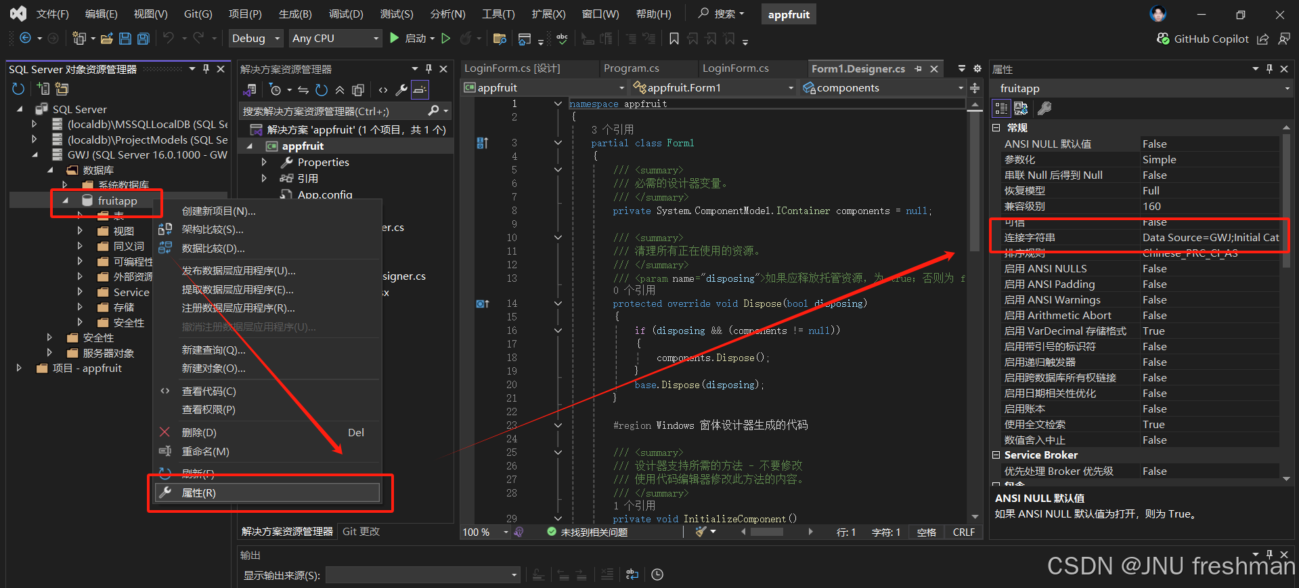Open the appfruit.Form1 type dropdown

713,87
